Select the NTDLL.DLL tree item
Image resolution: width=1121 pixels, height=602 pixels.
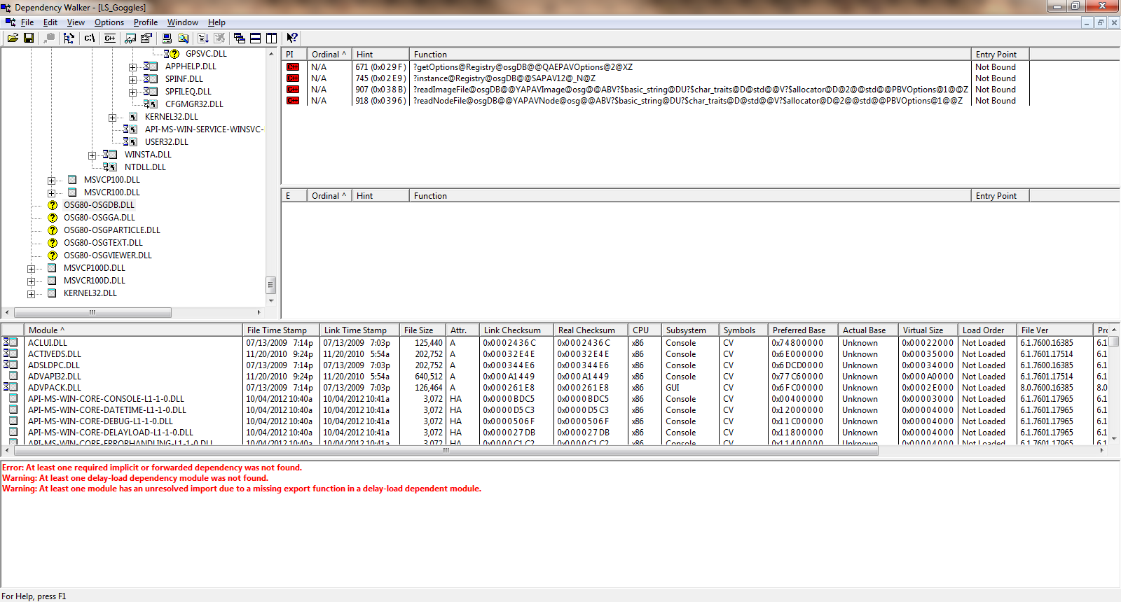(145, 167)
